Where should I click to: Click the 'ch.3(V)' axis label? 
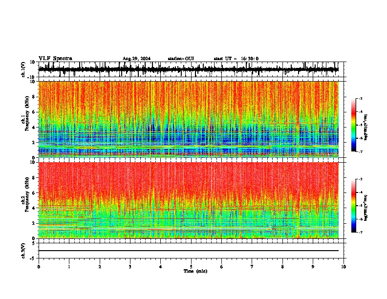(x=23, y=251)
